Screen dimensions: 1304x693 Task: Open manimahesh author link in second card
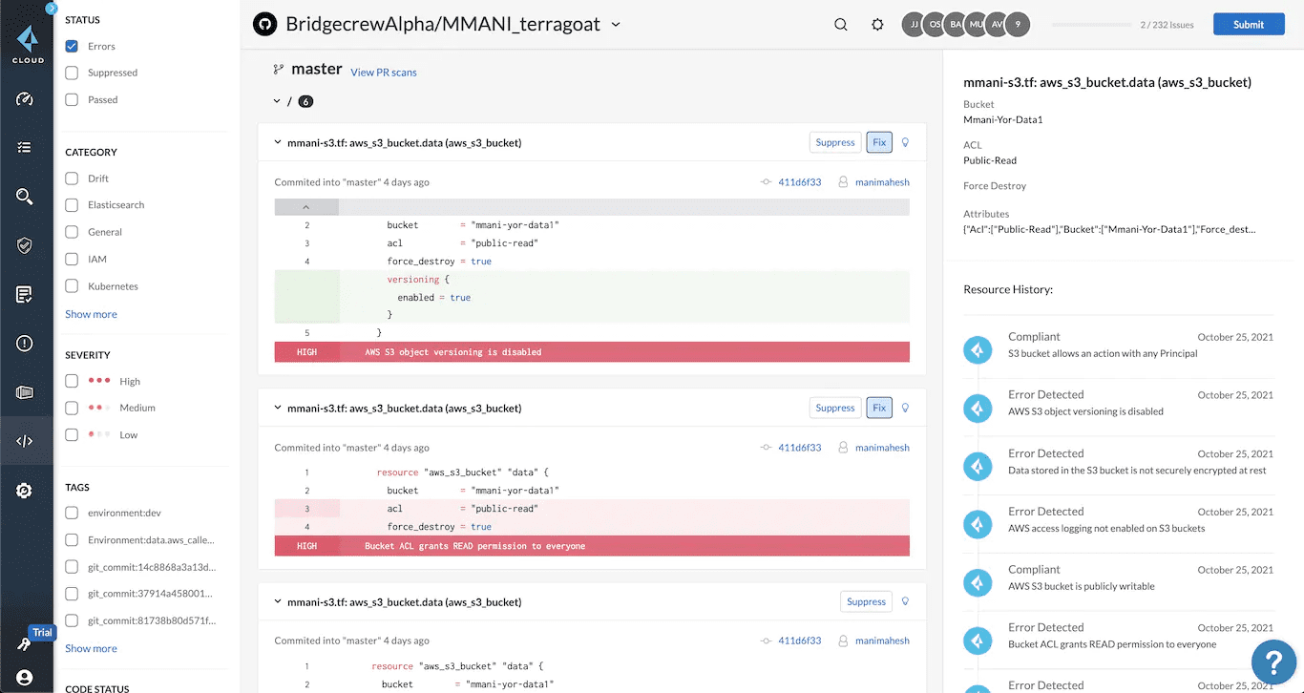tap(882, 448)
